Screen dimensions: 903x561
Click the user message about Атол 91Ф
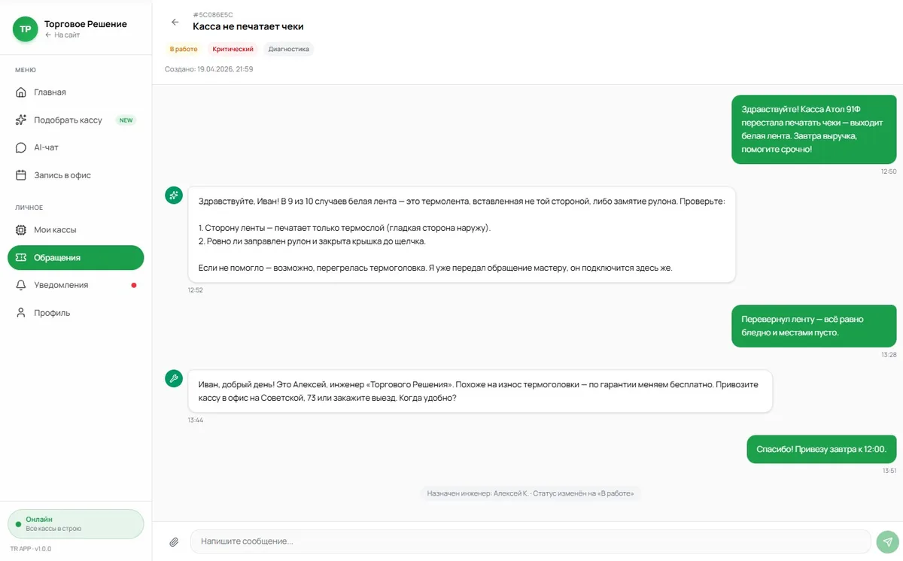tap(814, 129)
